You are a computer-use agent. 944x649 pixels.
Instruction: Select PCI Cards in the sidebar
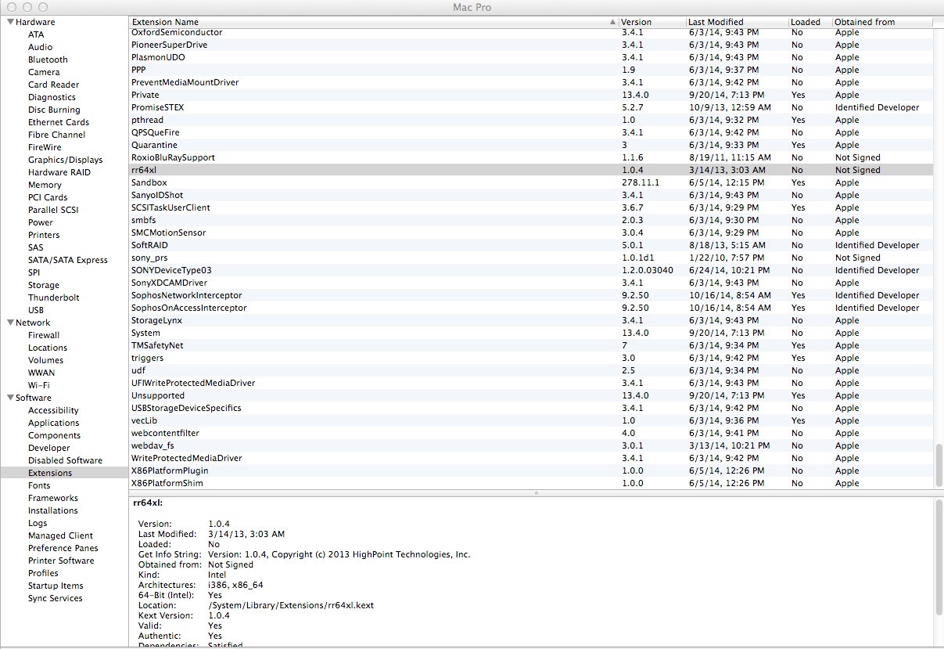[48, 197]
